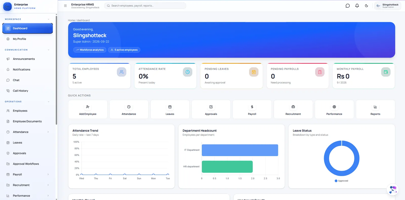Click the Attendance Rate clock icon
Viewport: 405px width, 200px height.
point(188,72)
